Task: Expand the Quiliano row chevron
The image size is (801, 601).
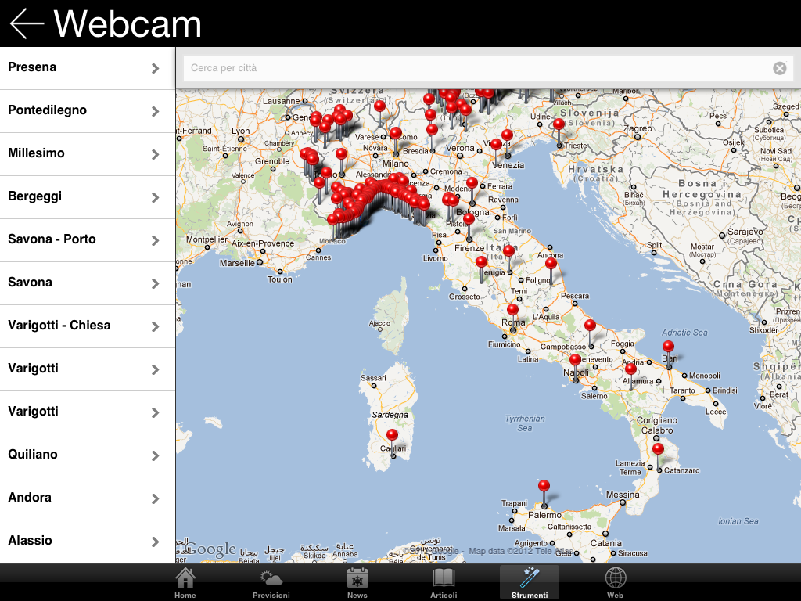Action: pos(156,456)
